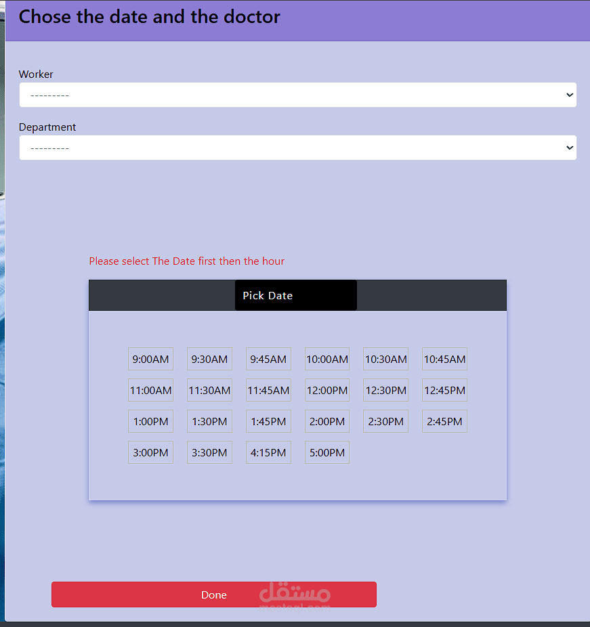The width and height of the screenshot is (590, 627).
Task: Open the Worker dropdown
Action: 298,95
